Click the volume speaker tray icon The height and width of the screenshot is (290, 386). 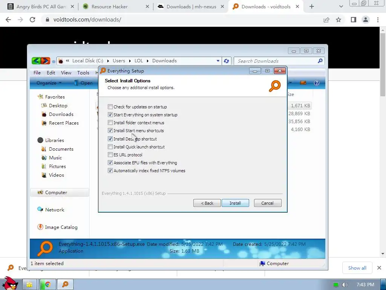345,285
